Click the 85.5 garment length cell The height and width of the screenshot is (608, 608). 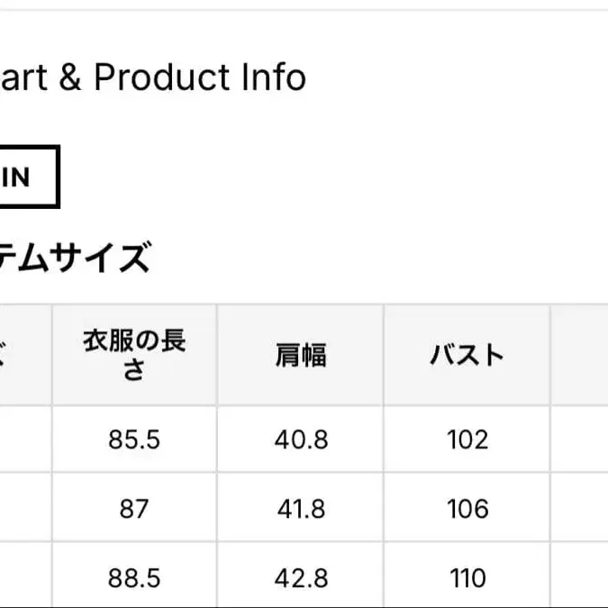click(134, 440)
